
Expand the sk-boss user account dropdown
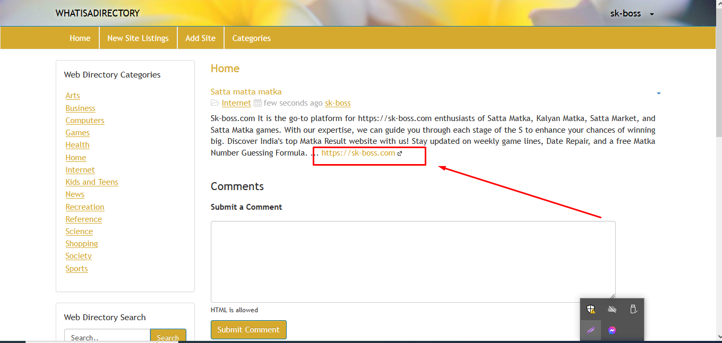[x=632, y=14]
